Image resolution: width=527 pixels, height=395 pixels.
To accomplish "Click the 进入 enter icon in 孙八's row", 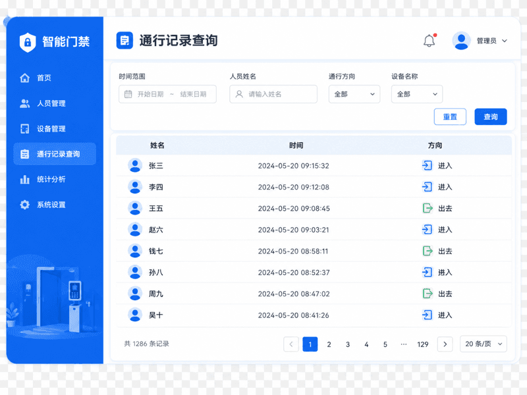I will 427,273.
